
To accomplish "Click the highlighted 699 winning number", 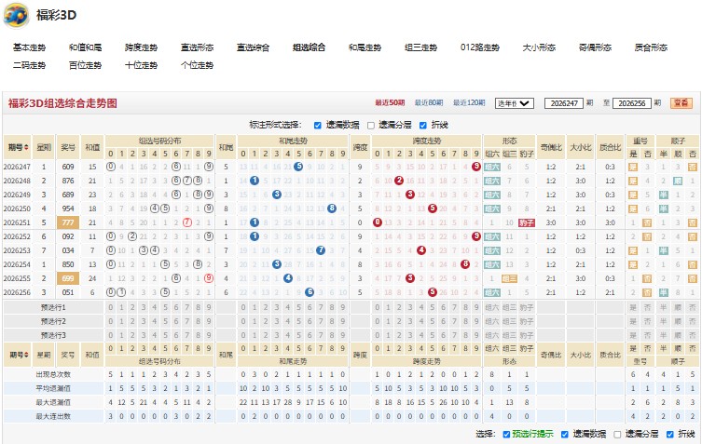I will 68,278.
